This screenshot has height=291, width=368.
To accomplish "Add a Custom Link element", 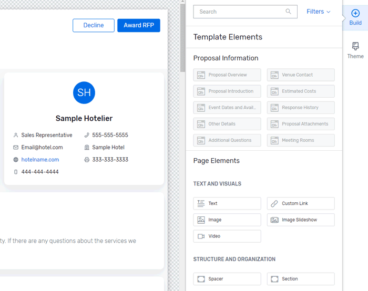I will point(301,203).
